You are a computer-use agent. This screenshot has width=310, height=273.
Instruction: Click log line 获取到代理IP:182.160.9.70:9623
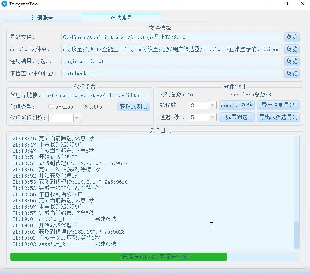(x=68, y=232)
